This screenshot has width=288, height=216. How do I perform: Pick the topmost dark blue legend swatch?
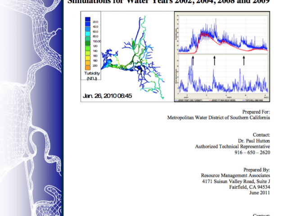88,19
